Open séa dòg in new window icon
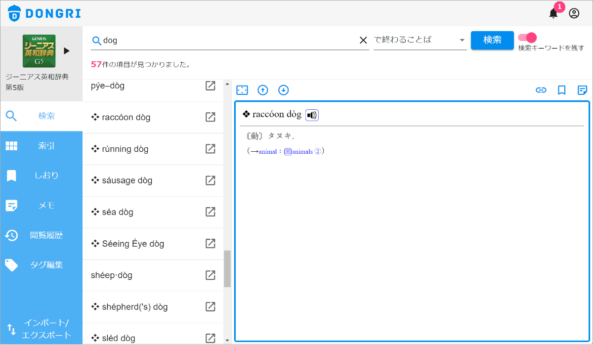 (x=211, y=212)
